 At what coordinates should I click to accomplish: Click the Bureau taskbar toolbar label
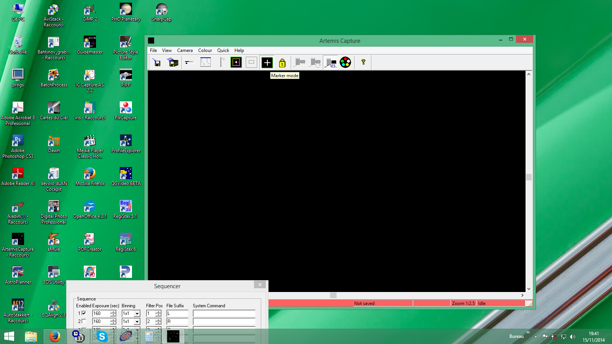coord(516,336)
